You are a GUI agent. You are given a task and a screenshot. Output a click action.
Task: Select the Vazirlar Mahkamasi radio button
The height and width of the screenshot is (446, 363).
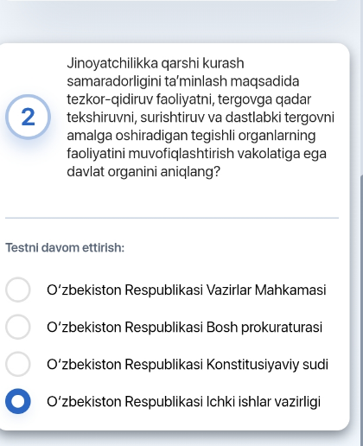pyautogui.click(x=18, y=290)
